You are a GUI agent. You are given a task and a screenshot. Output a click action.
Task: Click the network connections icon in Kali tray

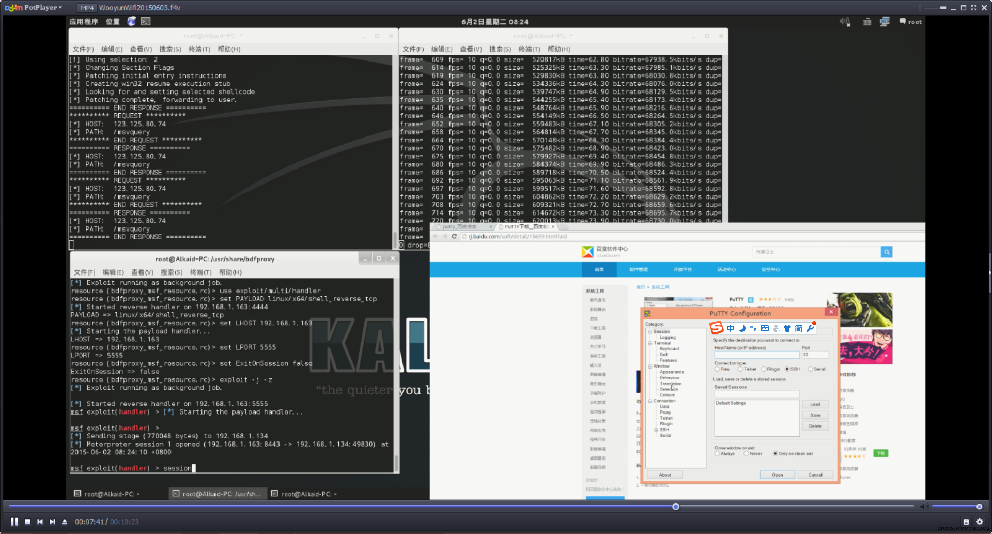click(x=885, y=22)
